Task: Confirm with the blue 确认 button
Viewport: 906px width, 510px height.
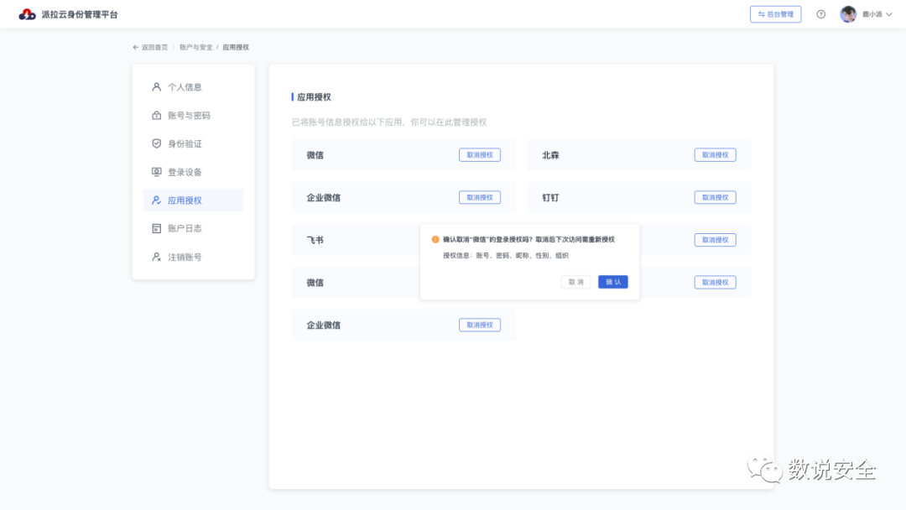Action: click(x=613, y=282)
